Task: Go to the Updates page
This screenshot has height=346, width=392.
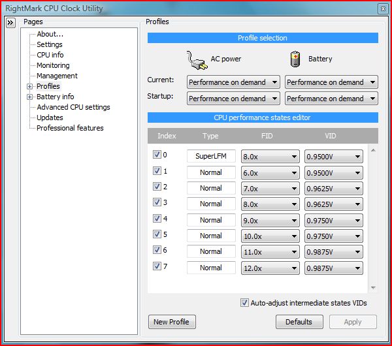Action: click(50, 118)
